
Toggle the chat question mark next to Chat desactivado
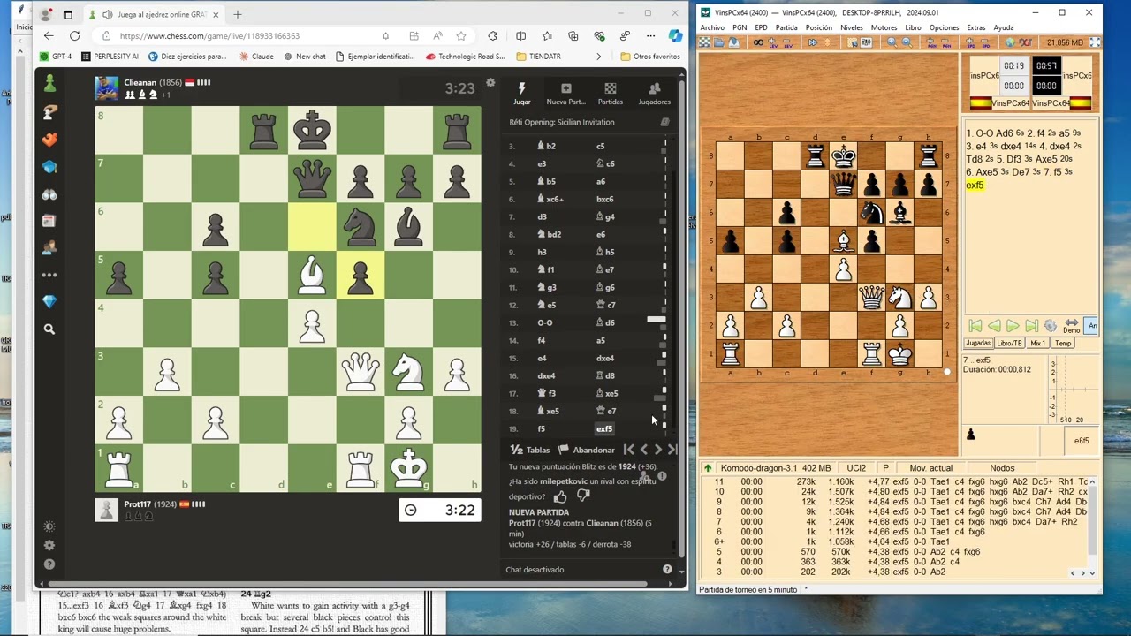coord(667,570)
